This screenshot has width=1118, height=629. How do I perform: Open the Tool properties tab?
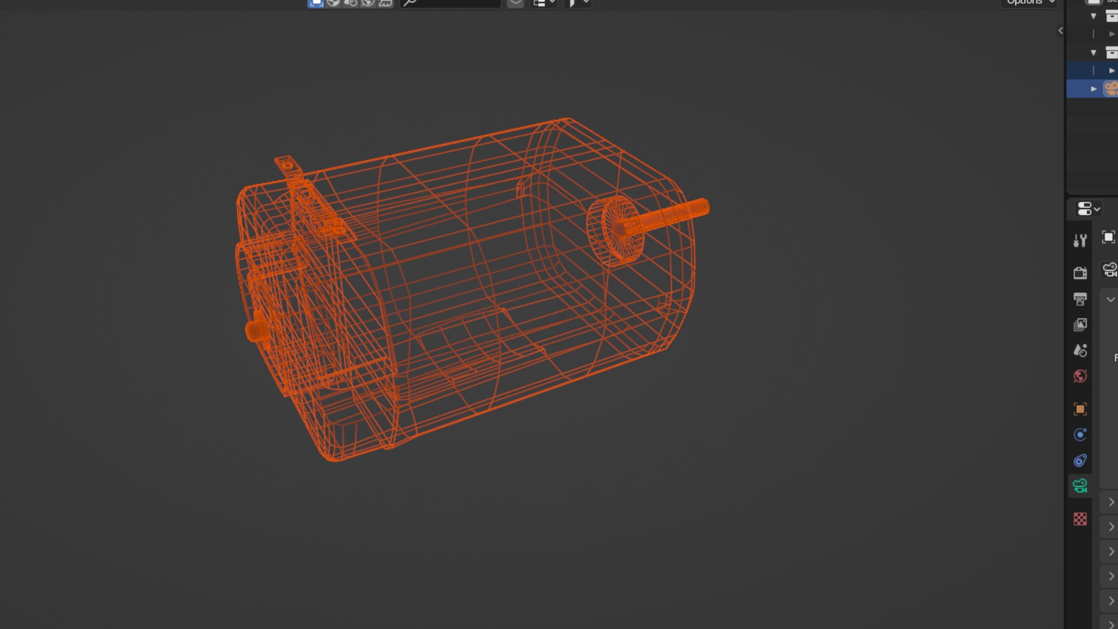click(1080, 241)
